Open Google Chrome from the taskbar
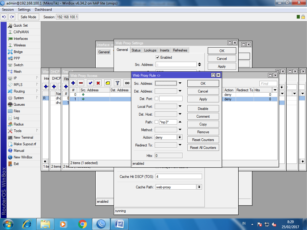The image size is (307, 230). [82, 224]
